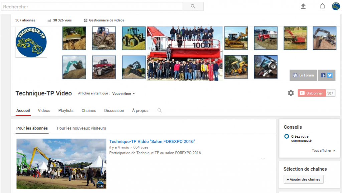This screenshot has width=342, height=193.
Task: Click the Facebook icon in banner
Action: pos(323,75)
